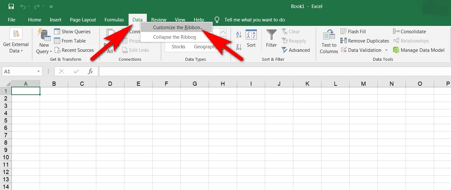Select the Stocks data type
This screenshot has height=190, width=451.
(x=178, y=47)
